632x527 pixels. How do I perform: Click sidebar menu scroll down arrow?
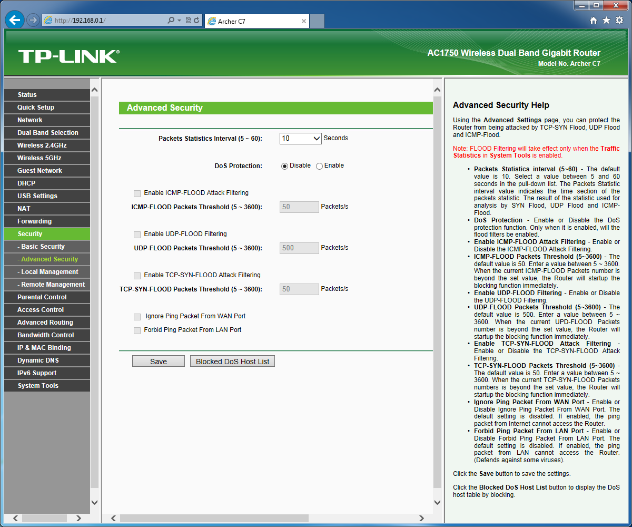(x=95, y=502)
